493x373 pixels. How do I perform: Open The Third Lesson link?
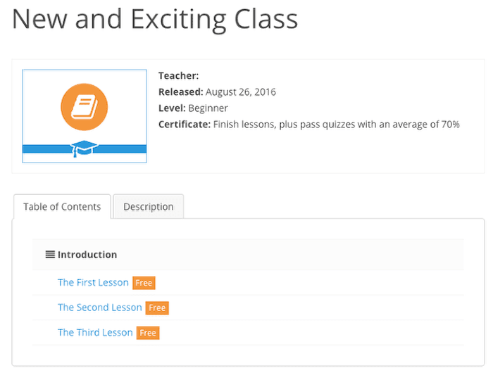click(95, 332)
